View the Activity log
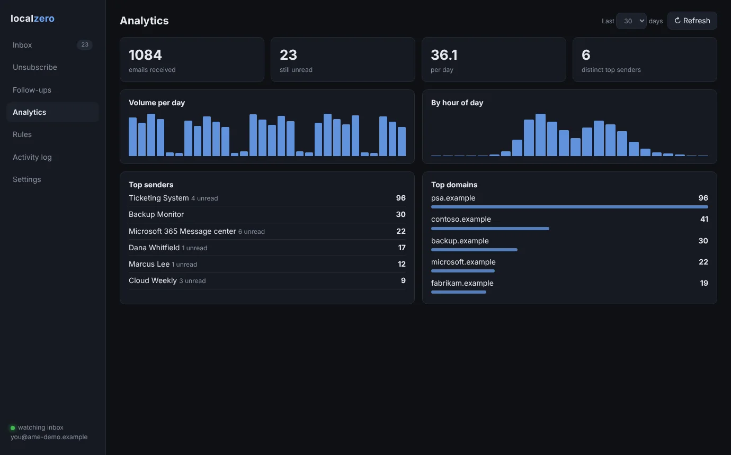731x455 pixels. pyautogui.click(x=52, y=157)
